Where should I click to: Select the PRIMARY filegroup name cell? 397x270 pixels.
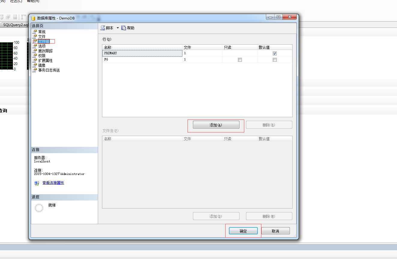142,53
